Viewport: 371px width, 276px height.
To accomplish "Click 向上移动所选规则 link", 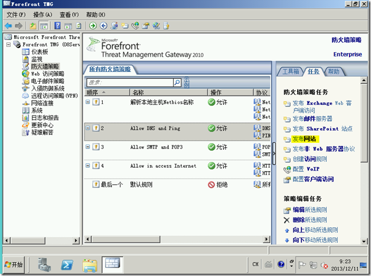I will point(315,230).
